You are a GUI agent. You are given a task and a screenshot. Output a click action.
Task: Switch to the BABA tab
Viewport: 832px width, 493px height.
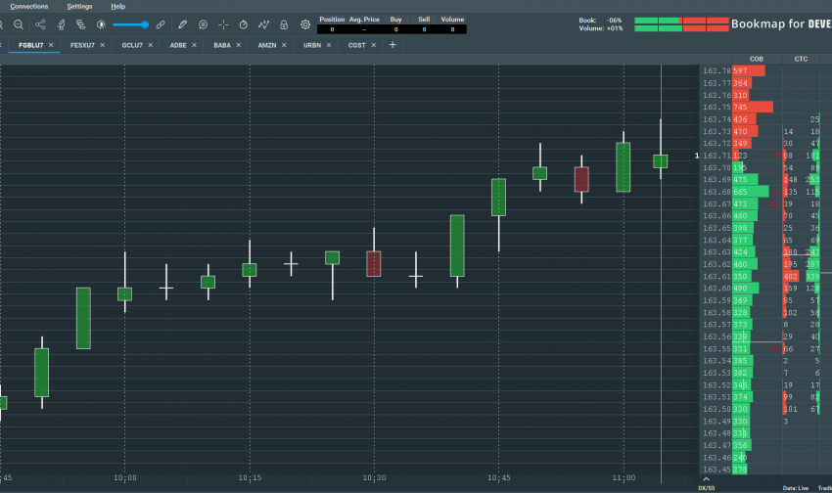tap(222, 46)
